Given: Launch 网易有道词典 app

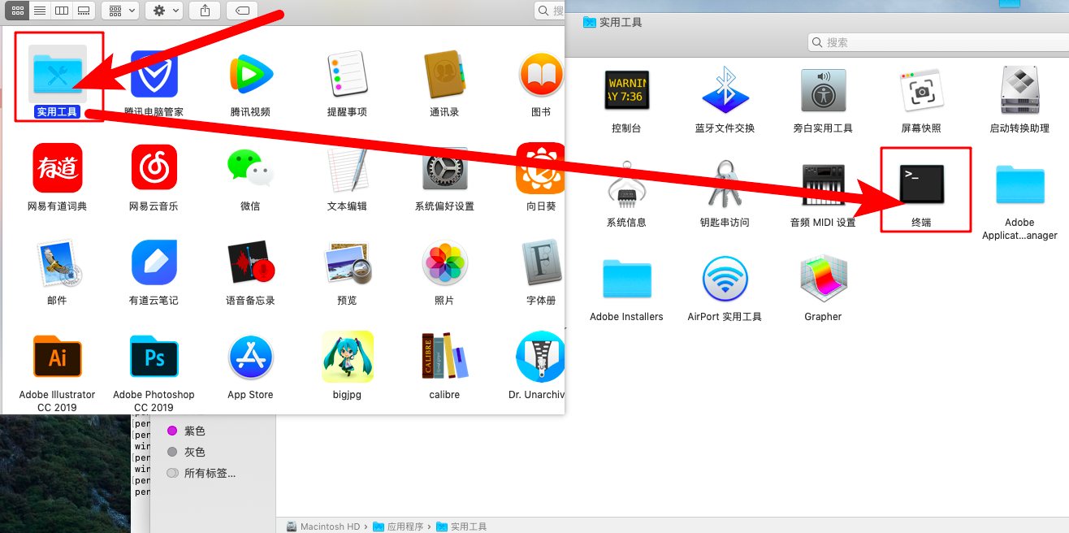Looking at the screenshot, I should (x=57, y=168).
